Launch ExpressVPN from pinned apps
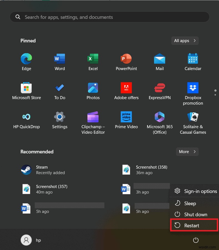 pos(160,91)
